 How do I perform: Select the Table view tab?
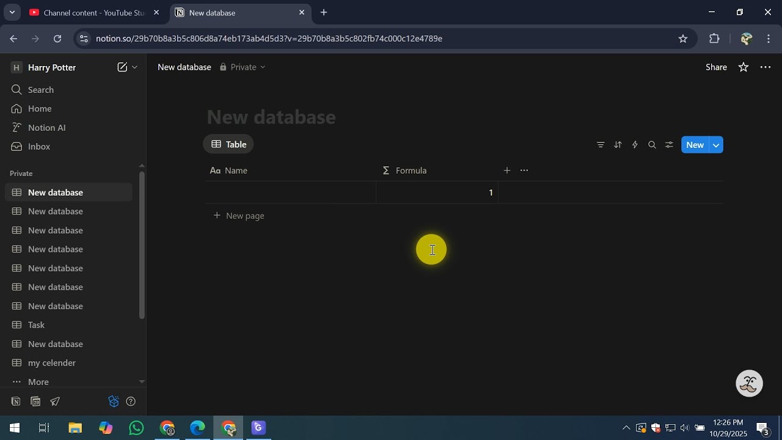(x=228, y=144)
